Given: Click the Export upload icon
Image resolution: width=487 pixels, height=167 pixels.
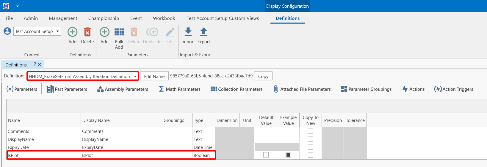Looking at the screenshot, I should coord(203,32).
